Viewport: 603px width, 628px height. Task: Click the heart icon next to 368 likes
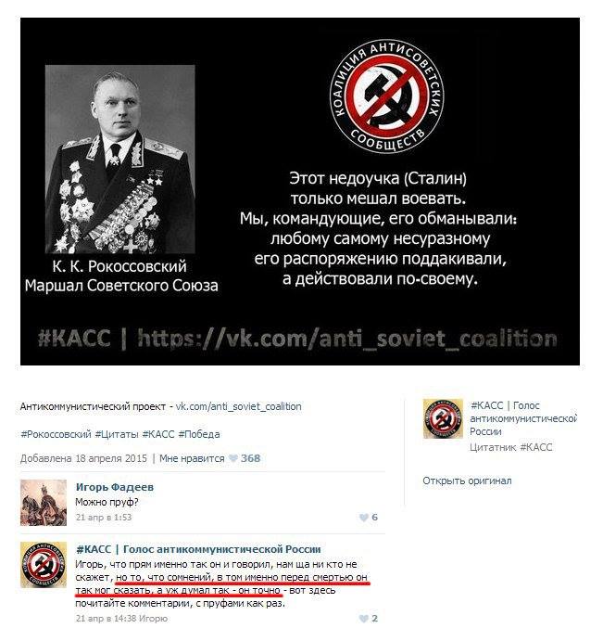tap(233, 458)
